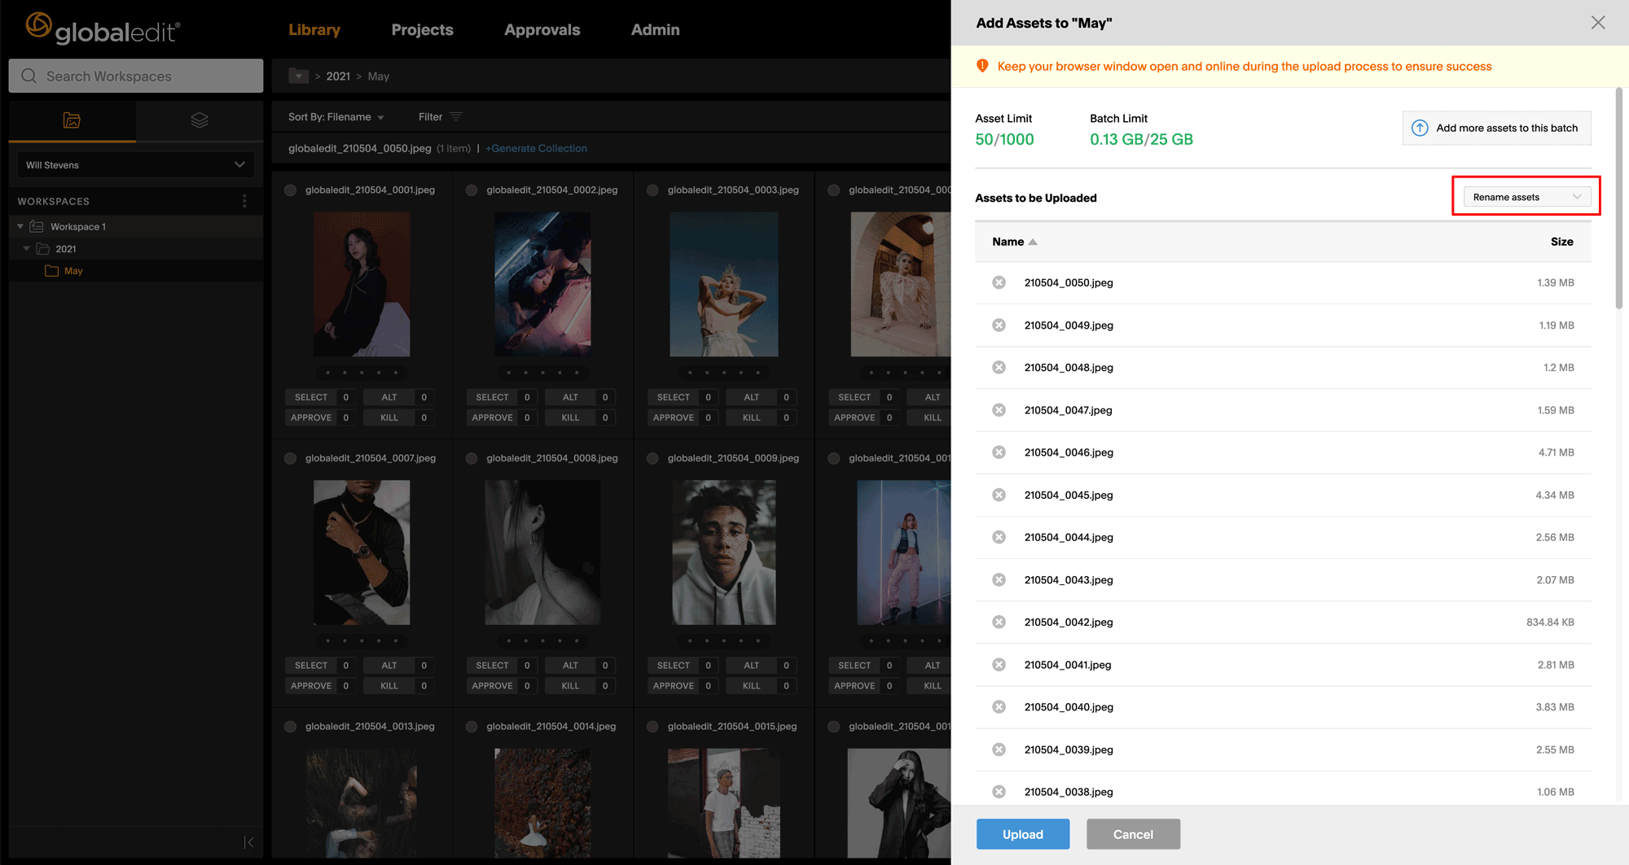1629x865 pixels.
Task: Sort upload list by Name column
Action: pyautogui.click(x=1014, y=242)
